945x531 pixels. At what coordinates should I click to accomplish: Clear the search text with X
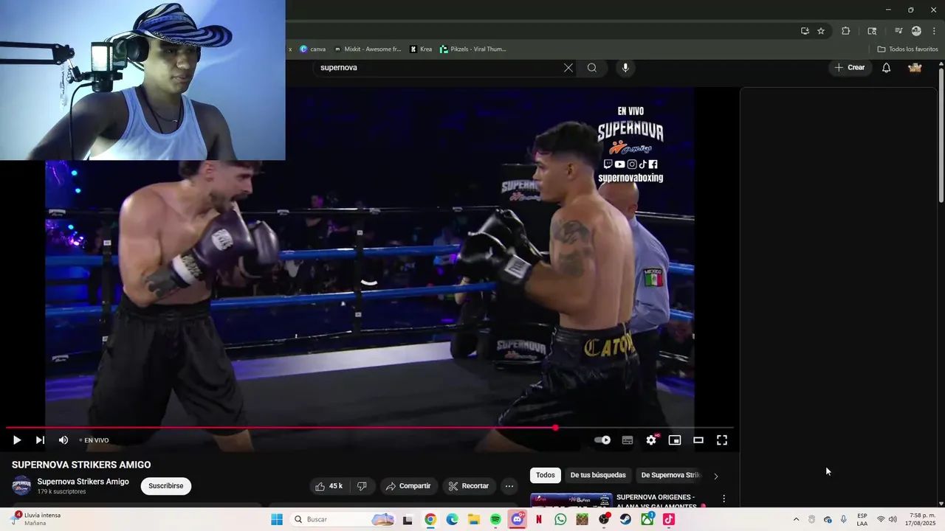[x=568, y=68]
